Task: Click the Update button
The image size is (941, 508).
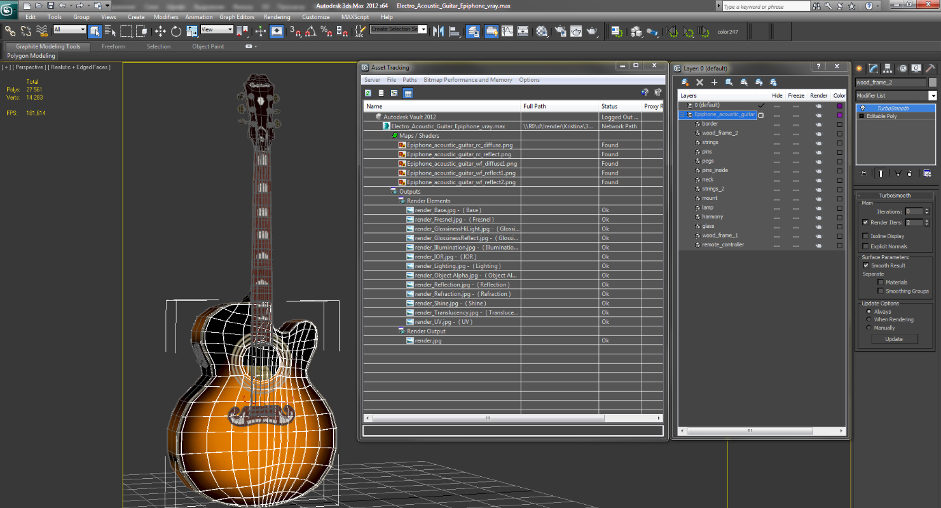Action: tap(894, 339)
